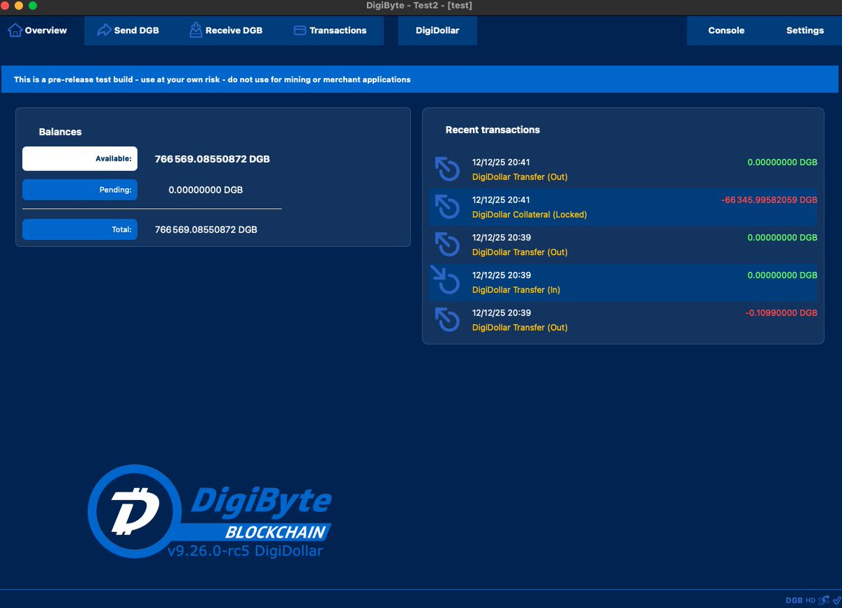
Task: Click the Balances heading
Action: (x=60, y=132)
